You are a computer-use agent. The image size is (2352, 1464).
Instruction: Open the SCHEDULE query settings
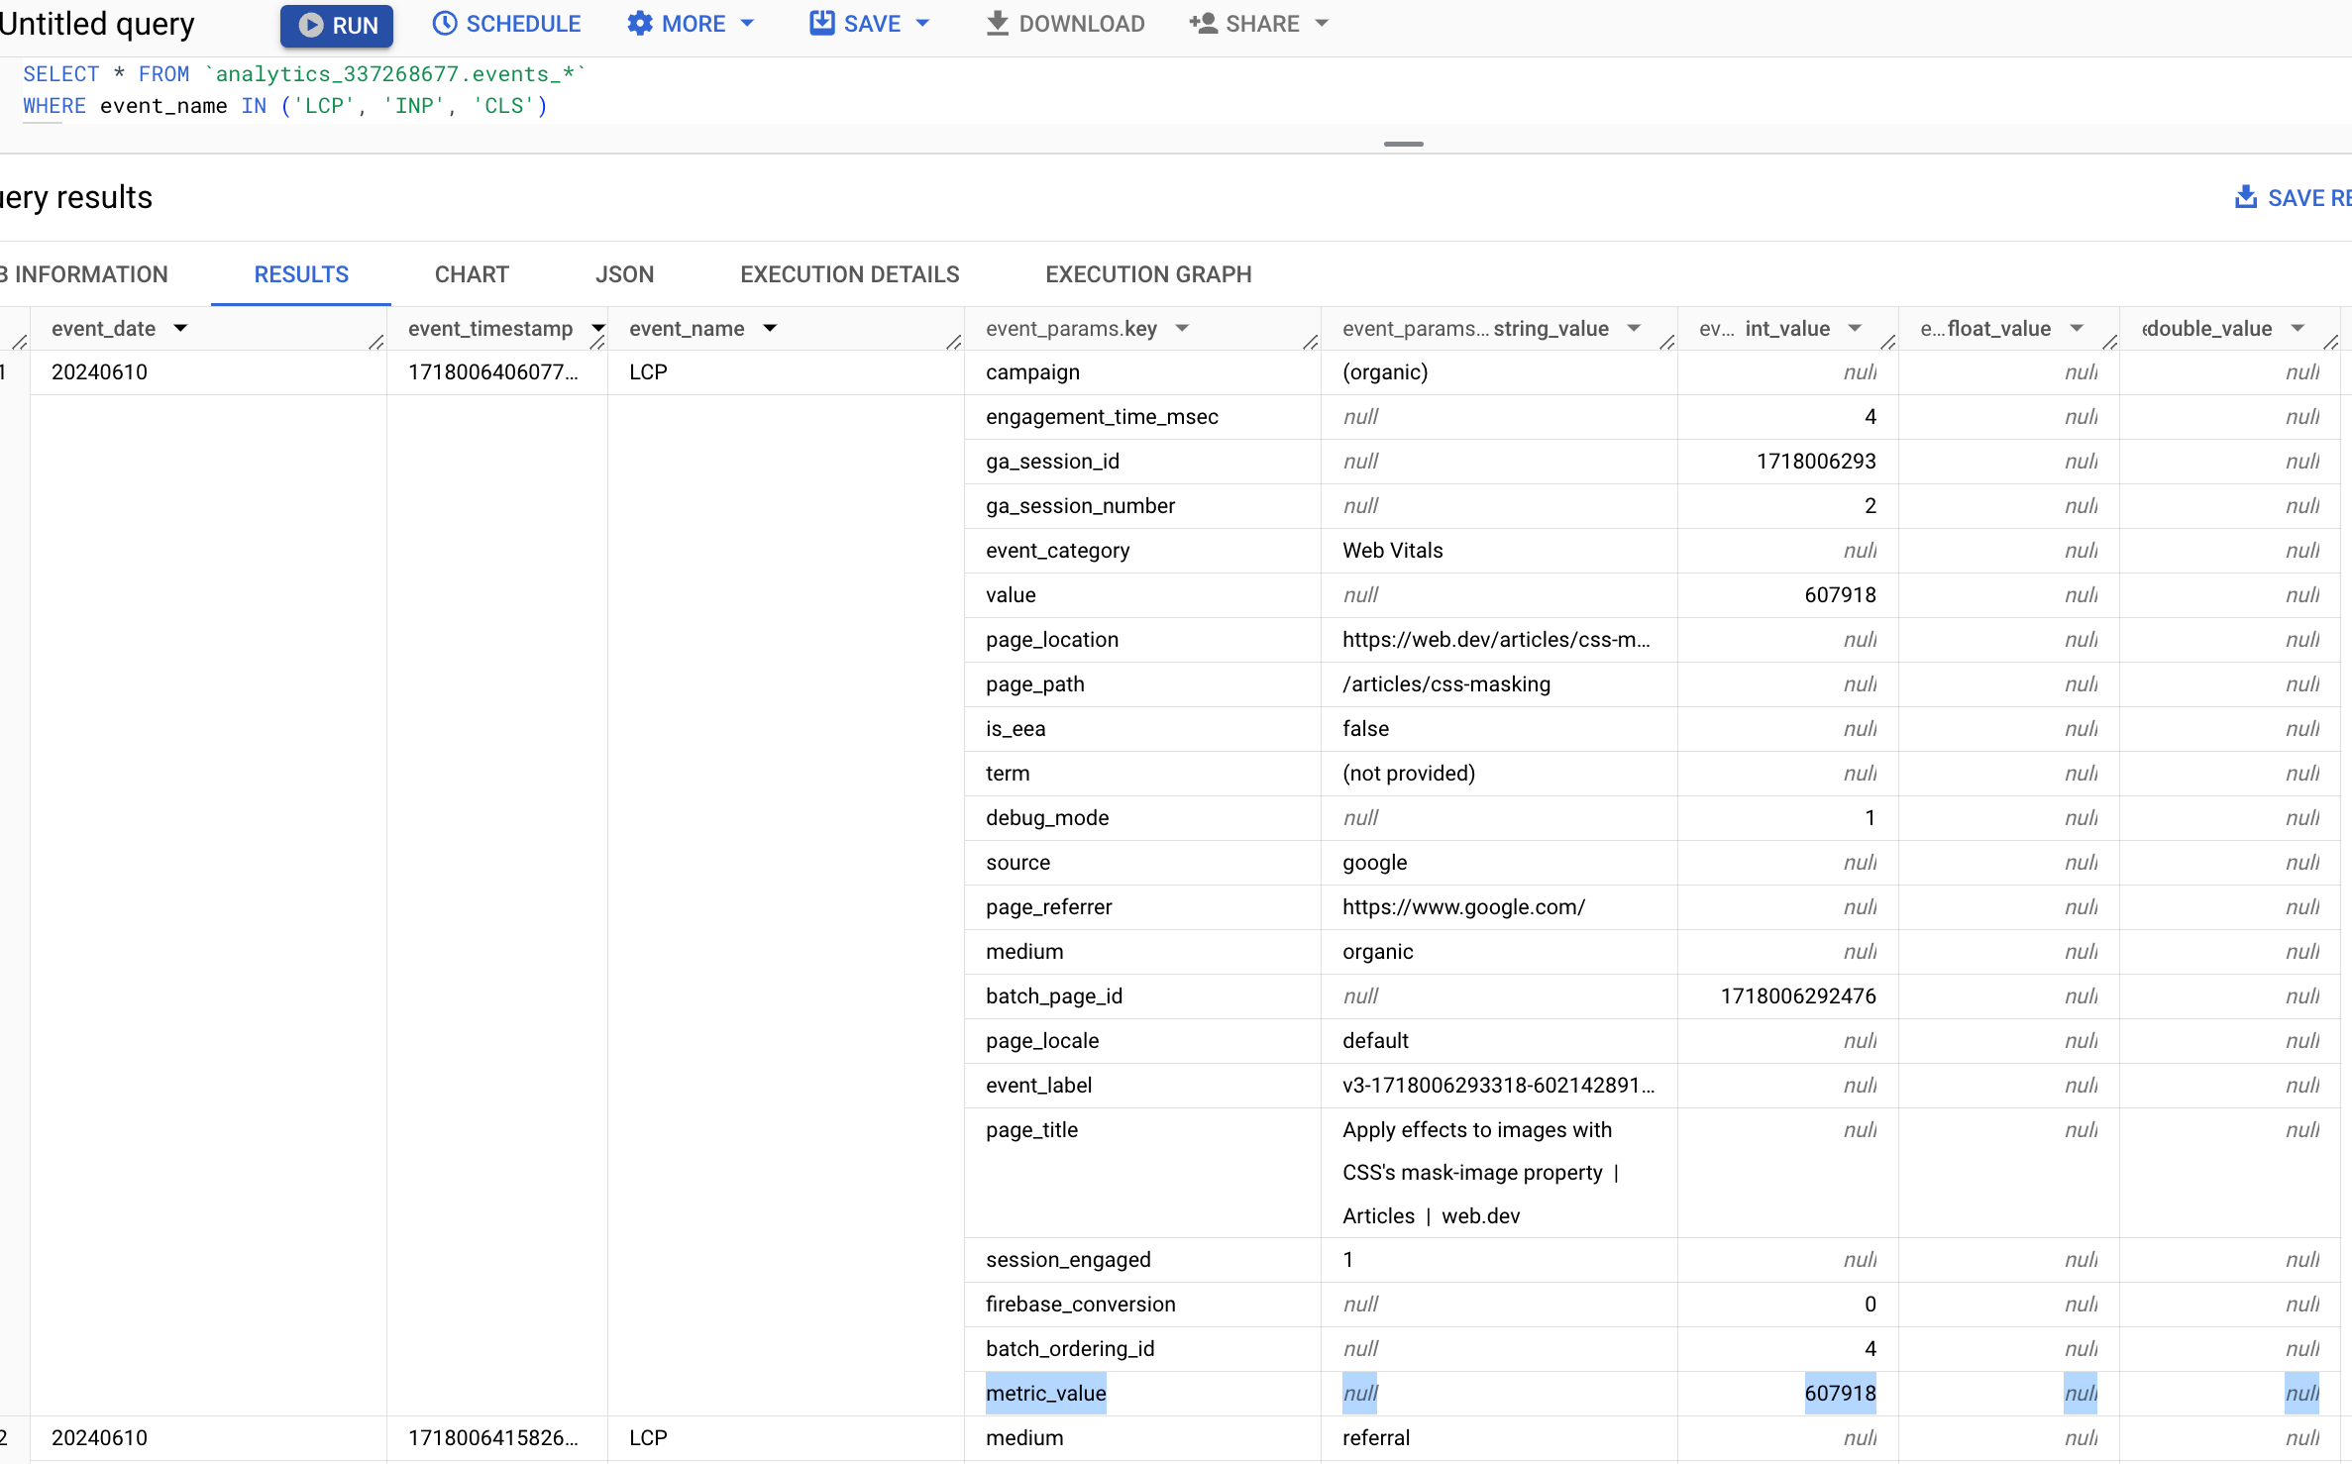click(x=507, y=24)
